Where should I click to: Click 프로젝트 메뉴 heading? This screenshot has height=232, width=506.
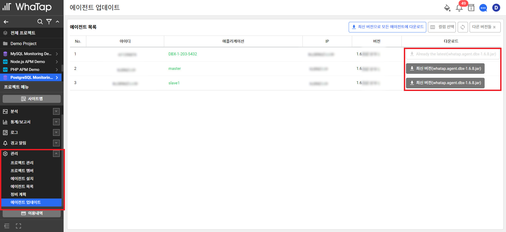click(16, 87)
